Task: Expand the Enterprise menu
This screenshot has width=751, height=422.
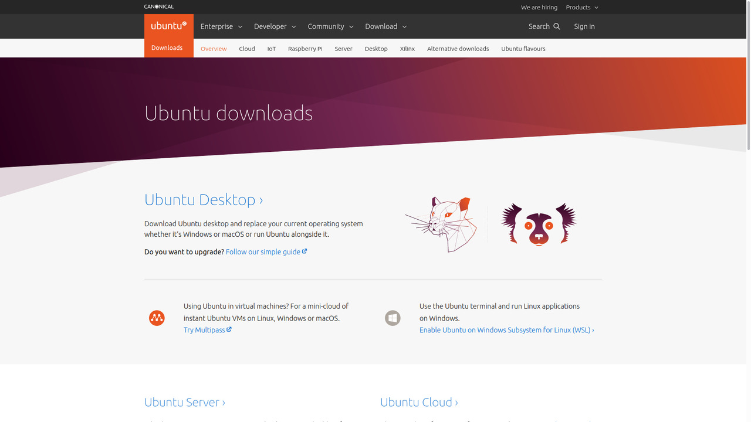Action: pos(221,26)
